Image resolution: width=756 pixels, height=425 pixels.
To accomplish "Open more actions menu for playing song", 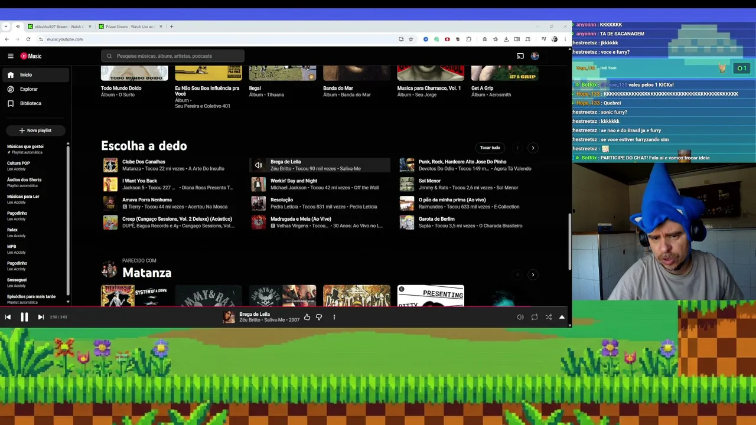I will 334,317.
